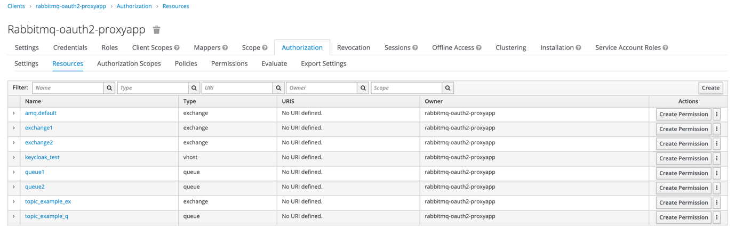
Task: Click the trash icon beside Rabbitmq-oauth2-proxyapp title
Action: coord(156,30)
